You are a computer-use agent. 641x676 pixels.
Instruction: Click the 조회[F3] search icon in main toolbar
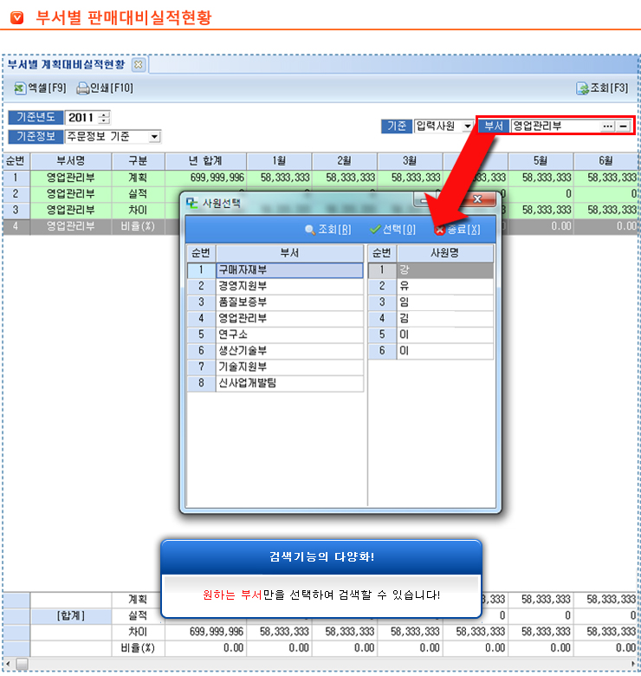pyautogui.click(x=582, y=88)
